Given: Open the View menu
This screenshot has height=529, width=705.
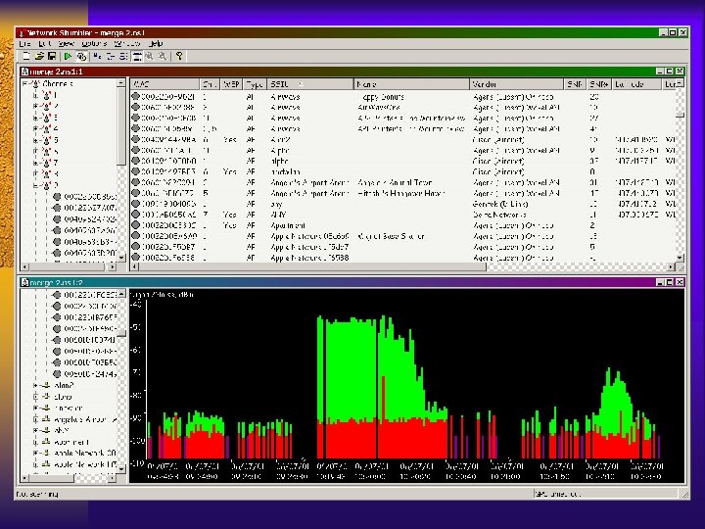Looking at the screenshot, I should tap(67, 44).
